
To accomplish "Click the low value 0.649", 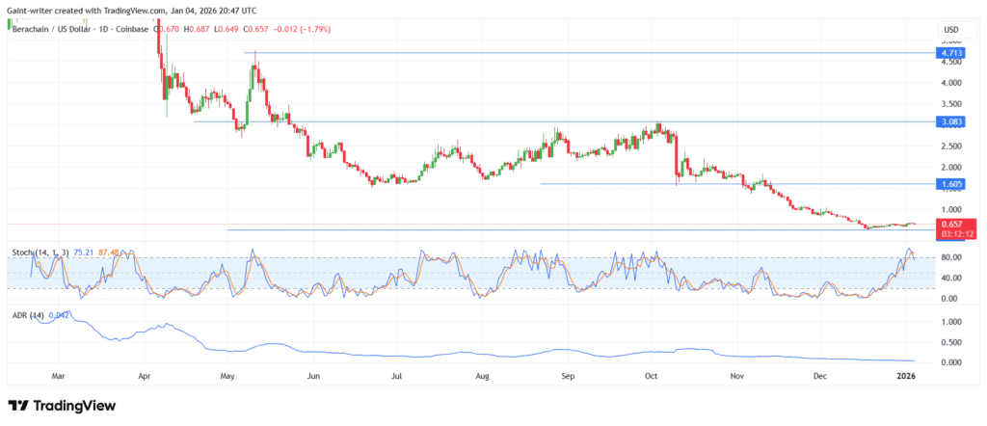I will (227, 29).
